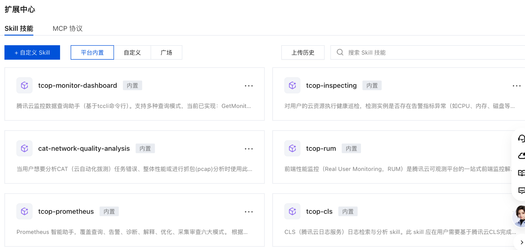
Task: Select the 自定义 filter tab
Action: 132,52
